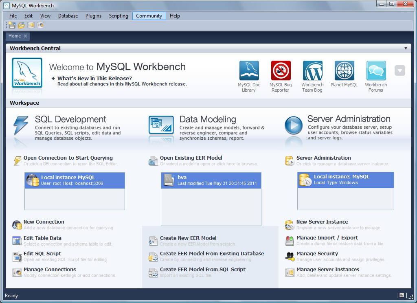Screen dimensions: 417x303
Task: Click the Edit Table Data icon
Action: tap(17, 241)
